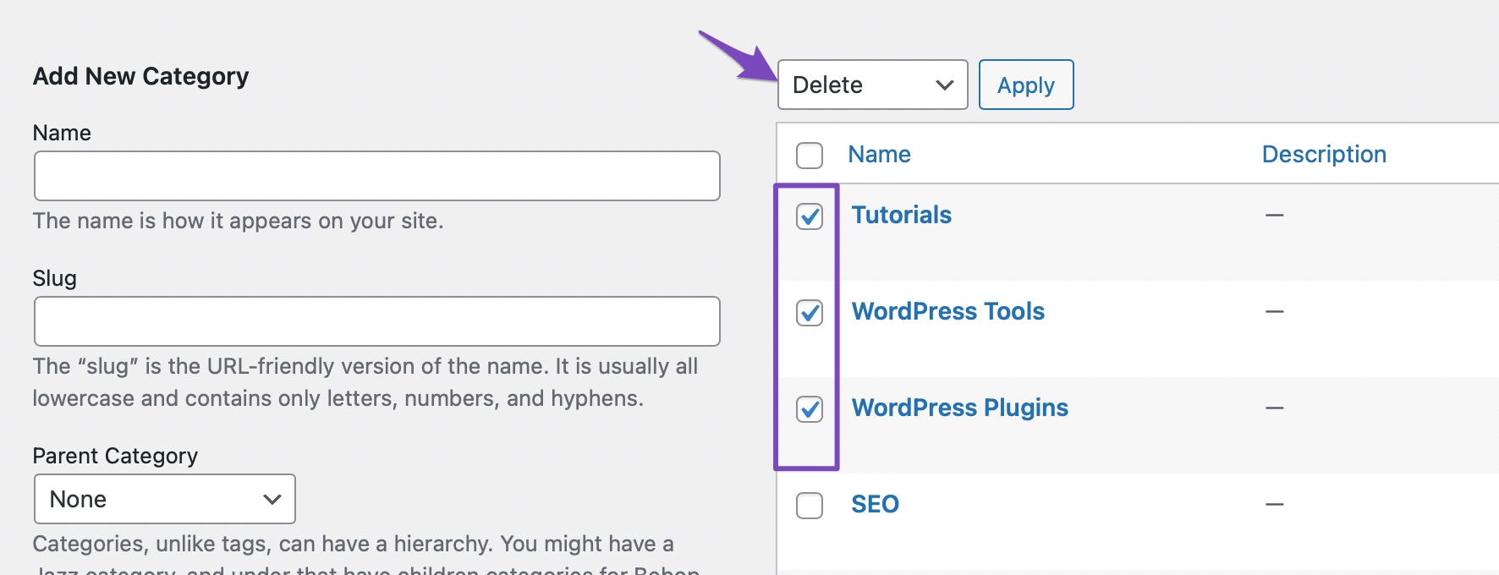Toggle the select-all checkbox beside Name header
Viewport: 1499px width, 575px height.
810,156
